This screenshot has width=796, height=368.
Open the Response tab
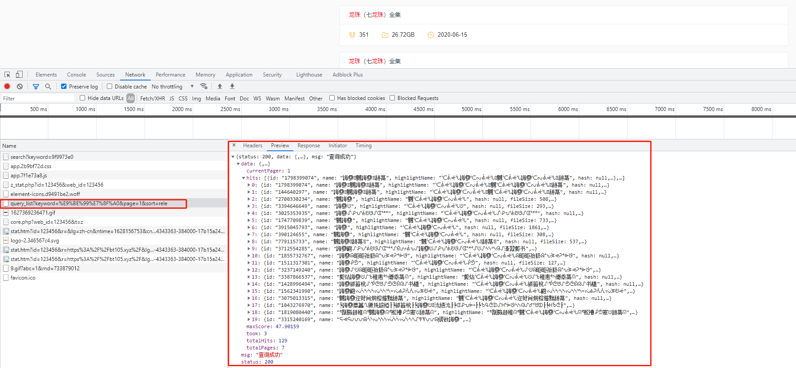308,146
